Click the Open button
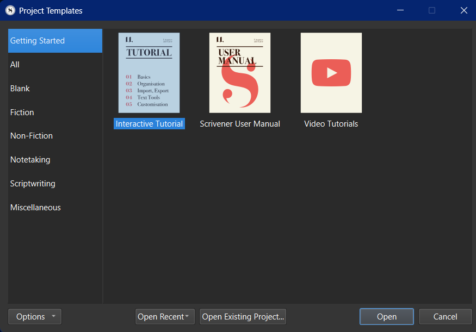Screen dimensions: 476x332 tap(386, 317)
